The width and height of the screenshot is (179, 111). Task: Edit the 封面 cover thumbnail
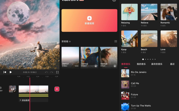[13, 89]
